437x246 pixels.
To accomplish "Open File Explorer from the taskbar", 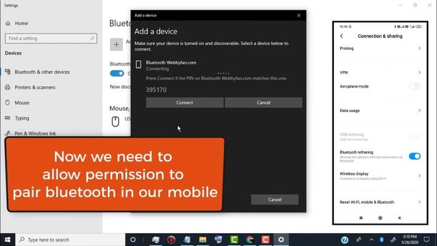I will (x=203, y=240).
